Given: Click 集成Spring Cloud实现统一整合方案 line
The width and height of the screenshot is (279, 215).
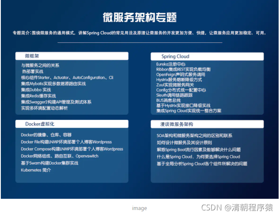Looking at the screenshot, I should point(189,111).
